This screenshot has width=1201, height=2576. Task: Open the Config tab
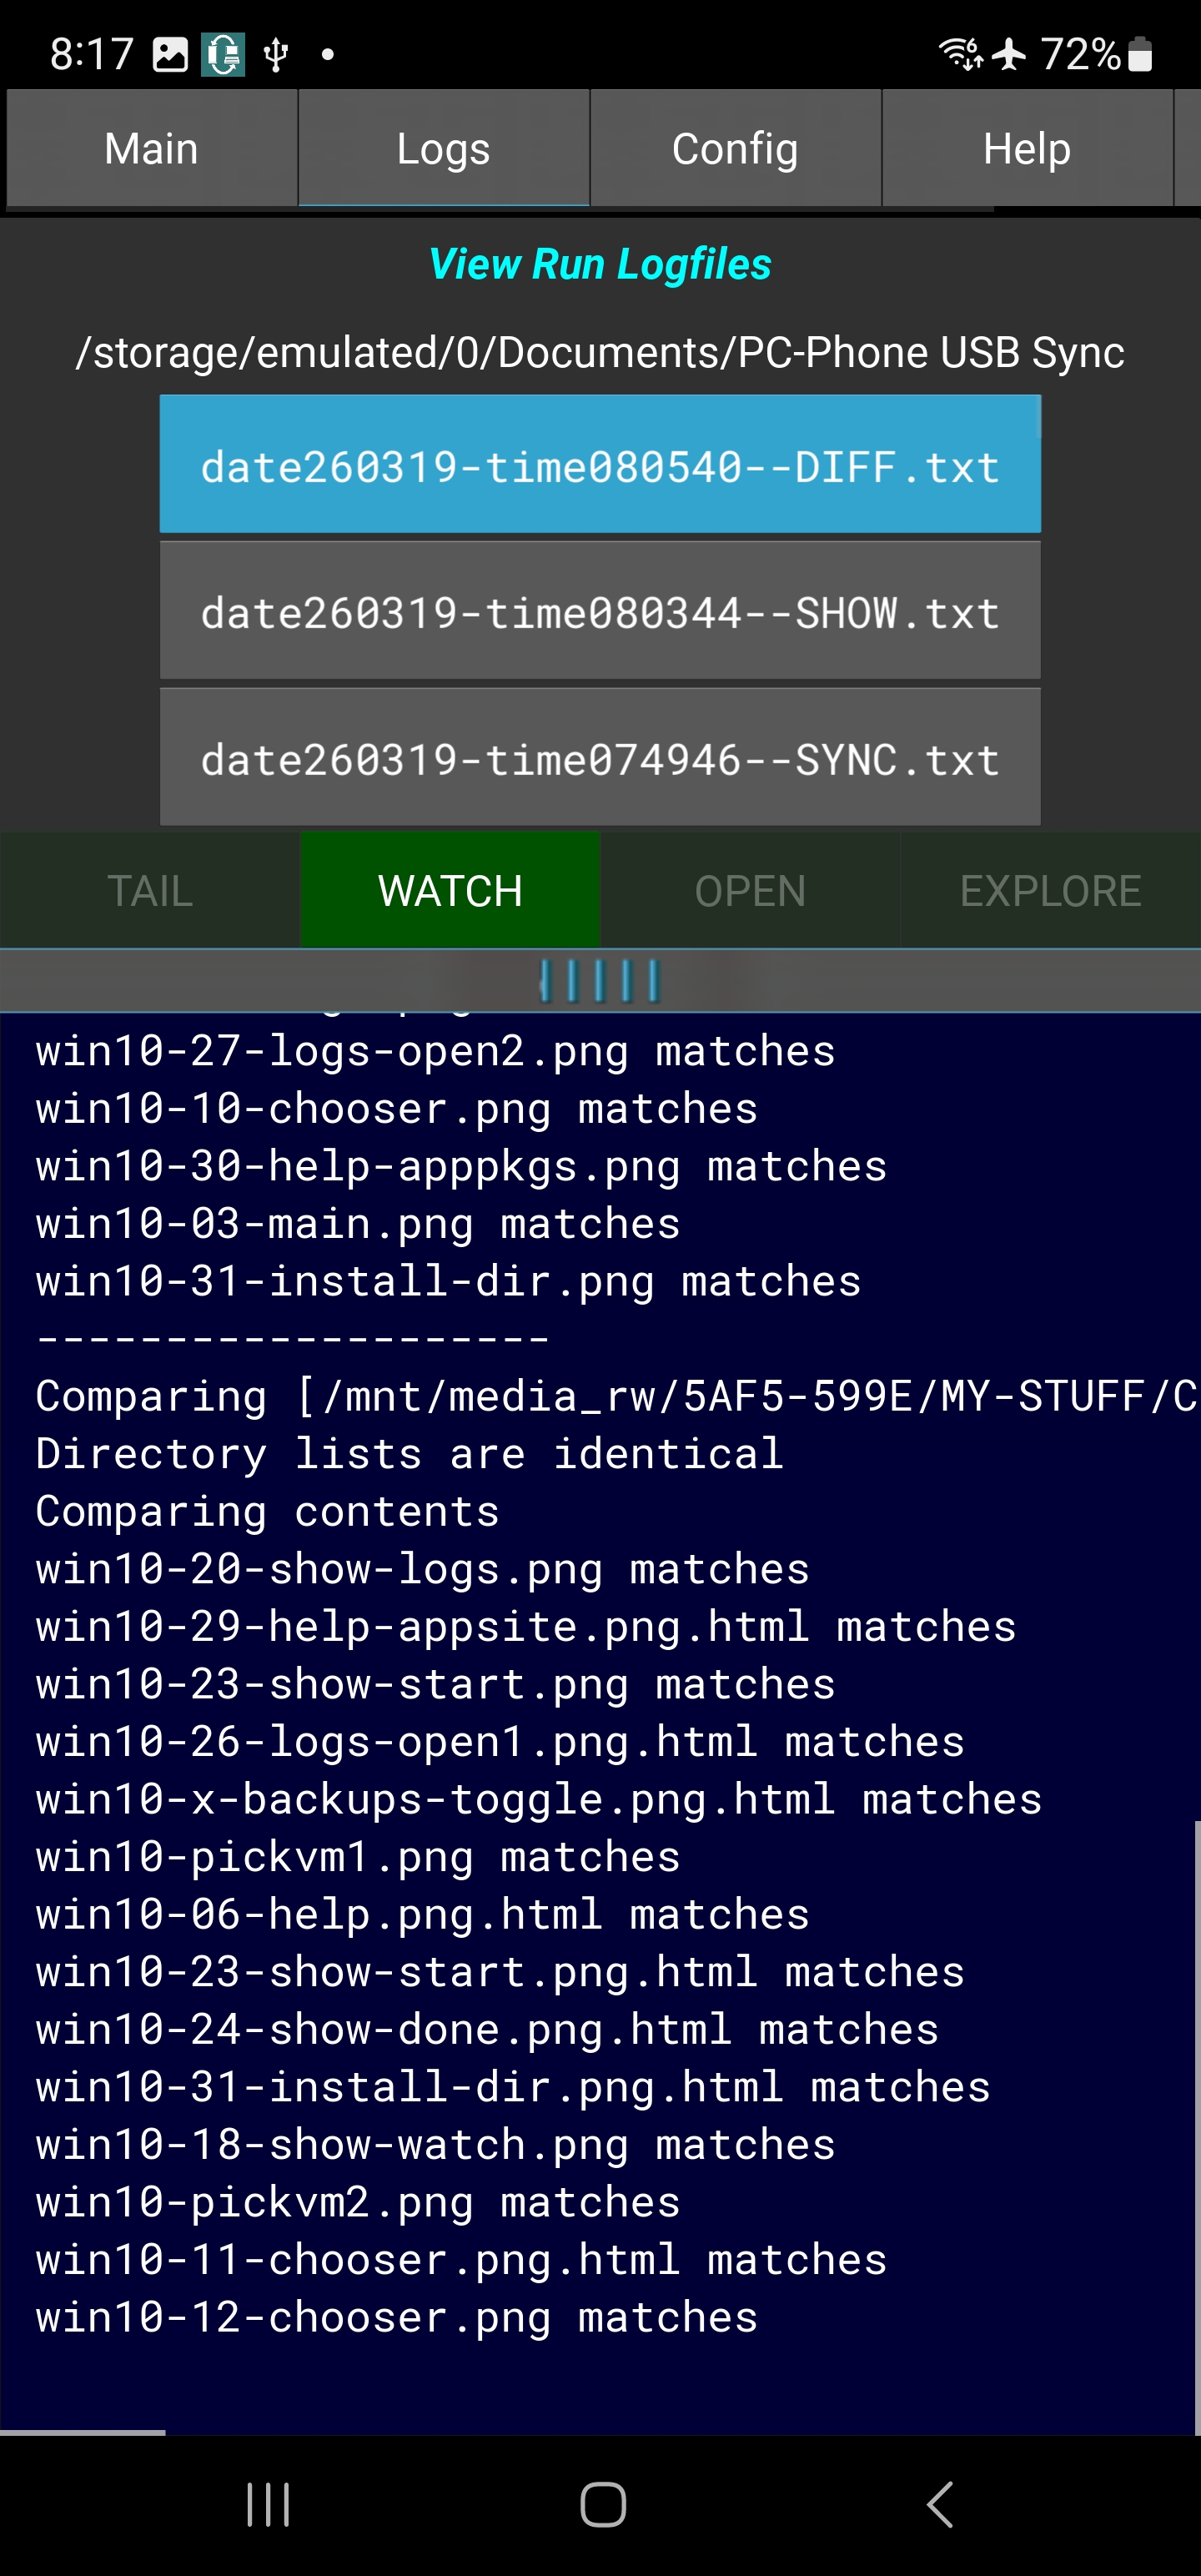tap(735, 149)
